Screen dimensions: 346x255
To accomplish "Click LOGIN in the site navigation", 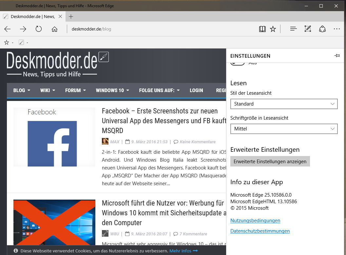I will (196, 90).
